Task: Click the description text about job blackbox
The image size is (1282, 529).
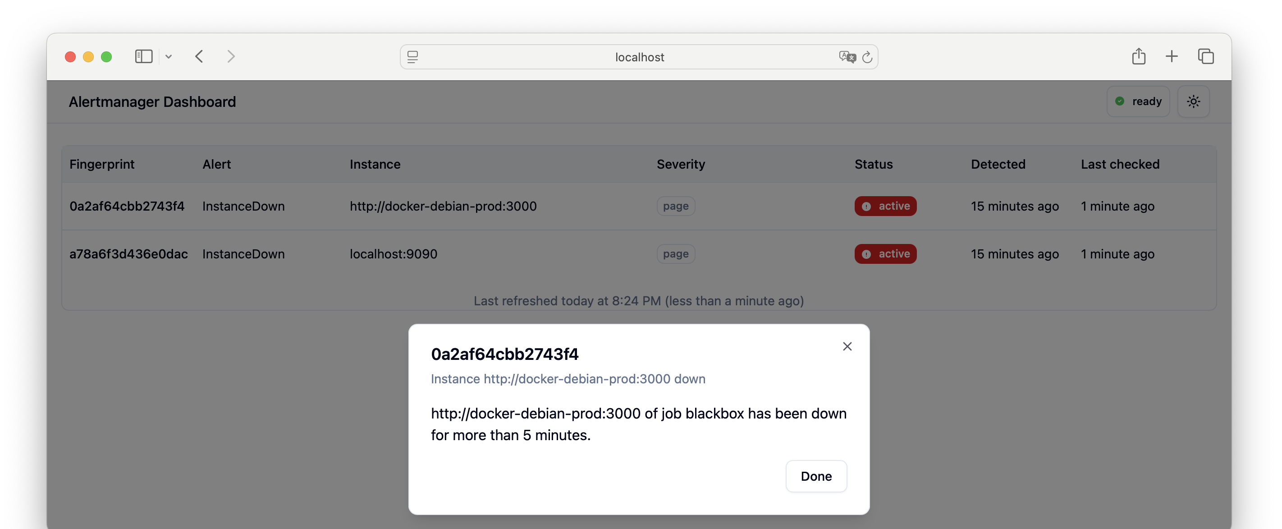Action: click(x=638, y=424)
